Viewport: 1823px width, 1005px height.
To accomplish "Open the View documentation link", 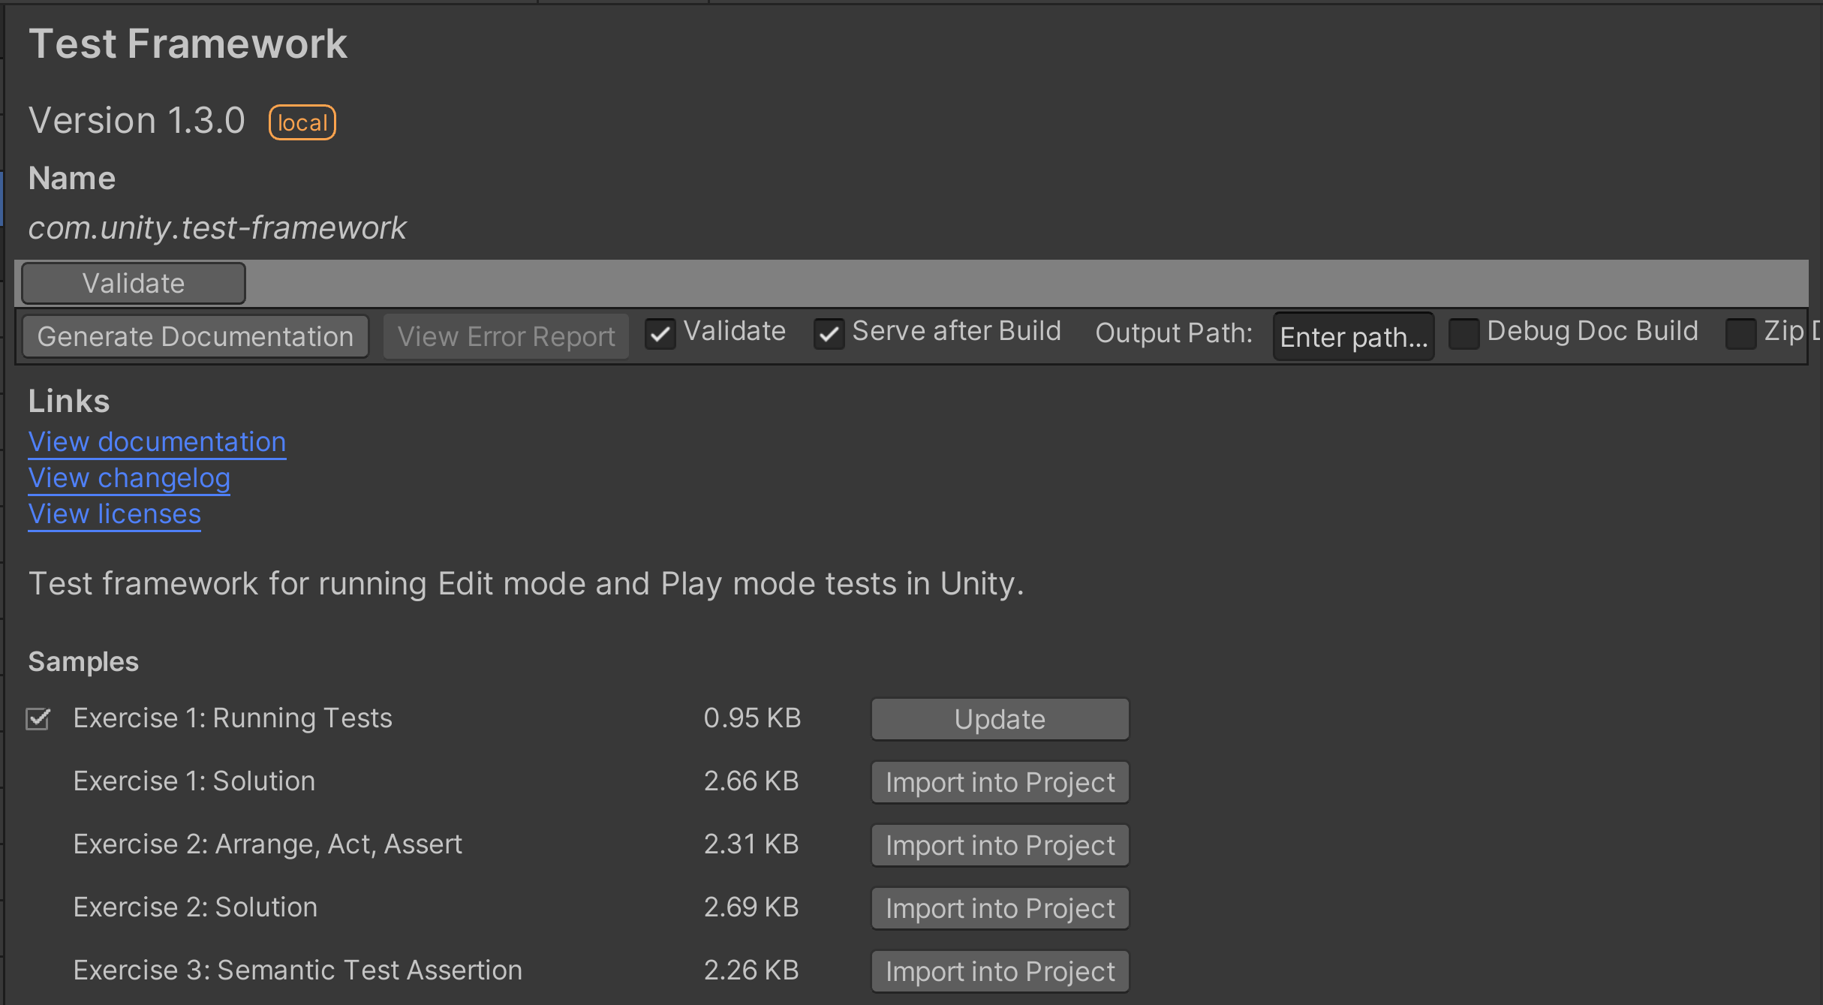I will [x=157, y=442].
